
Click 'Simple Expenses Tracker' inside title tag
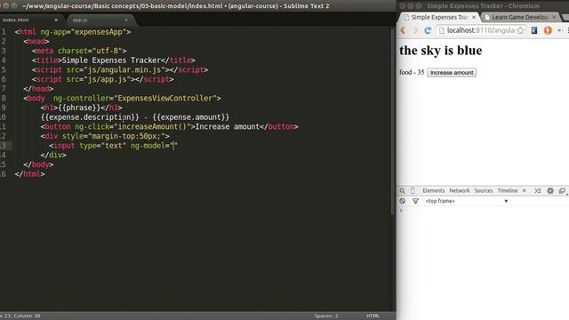point(111,60)
